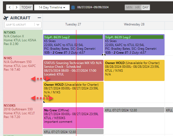Go to previous timeline period arrow

[10, 7]
